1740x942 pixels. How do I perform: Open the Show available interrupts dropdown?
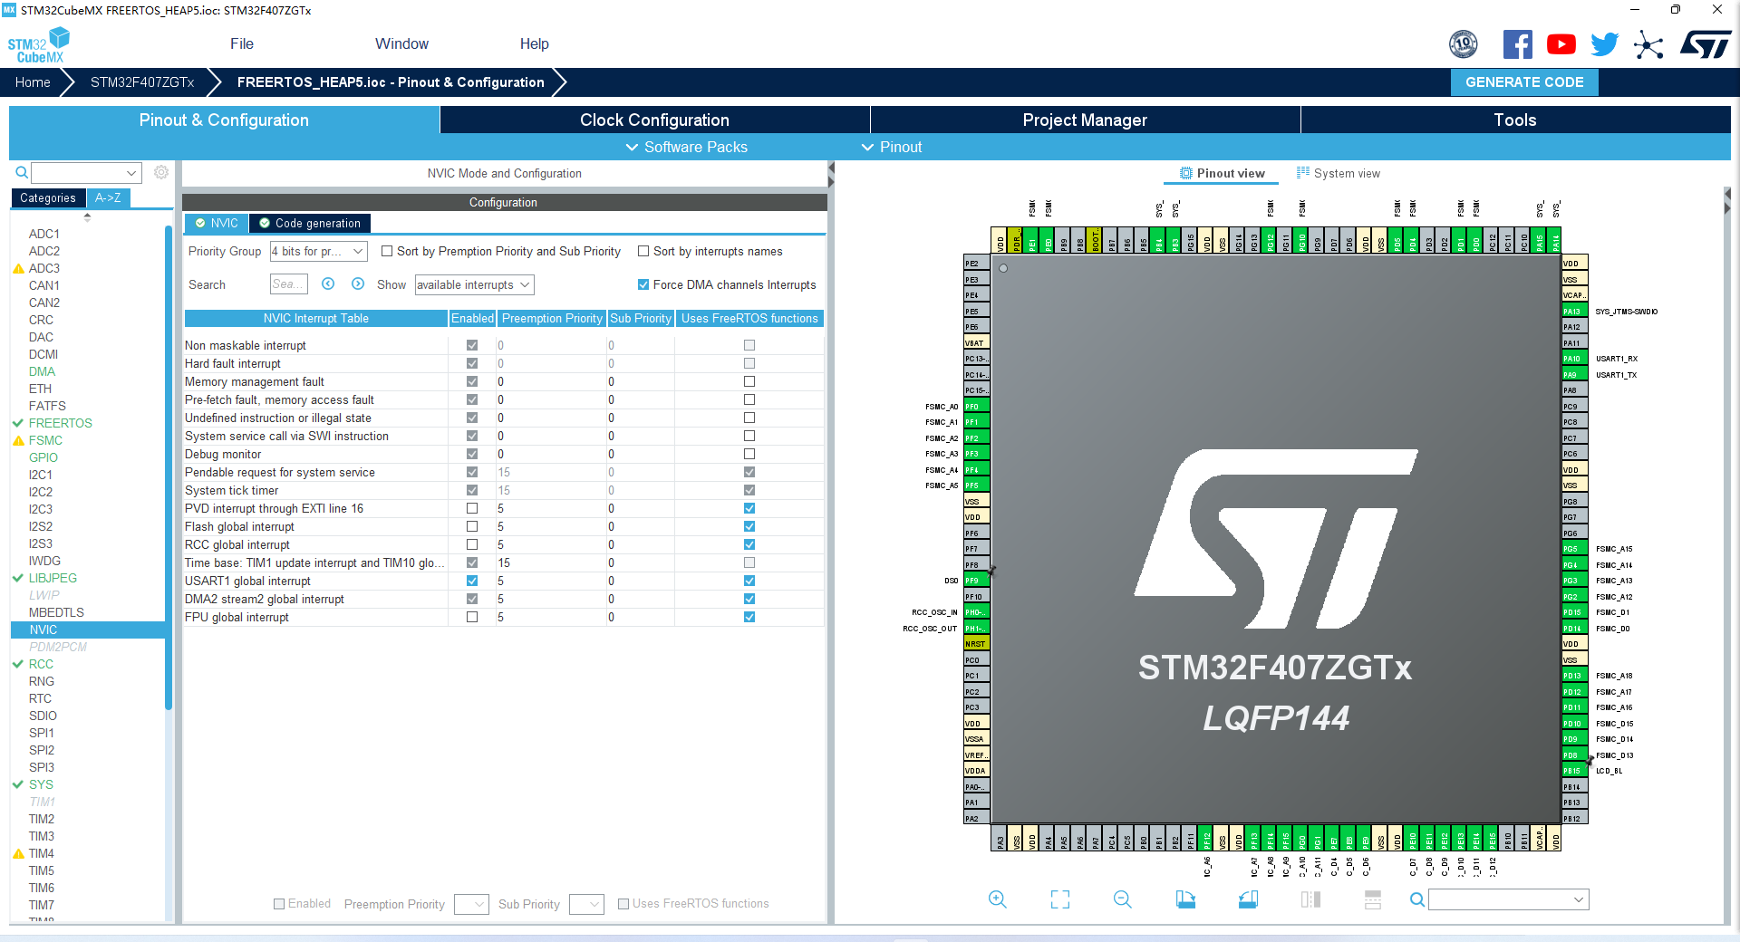pos(474,284)
